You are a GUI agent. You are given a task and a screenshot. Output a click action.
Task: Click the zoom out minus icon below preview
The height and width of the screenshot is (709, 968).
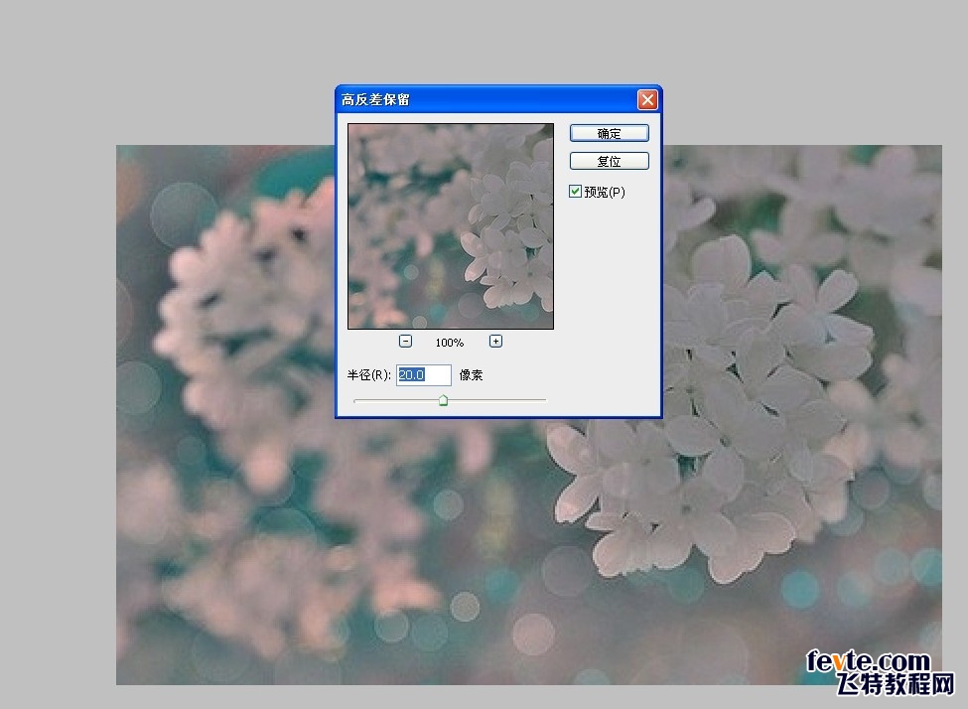(405, 340)
